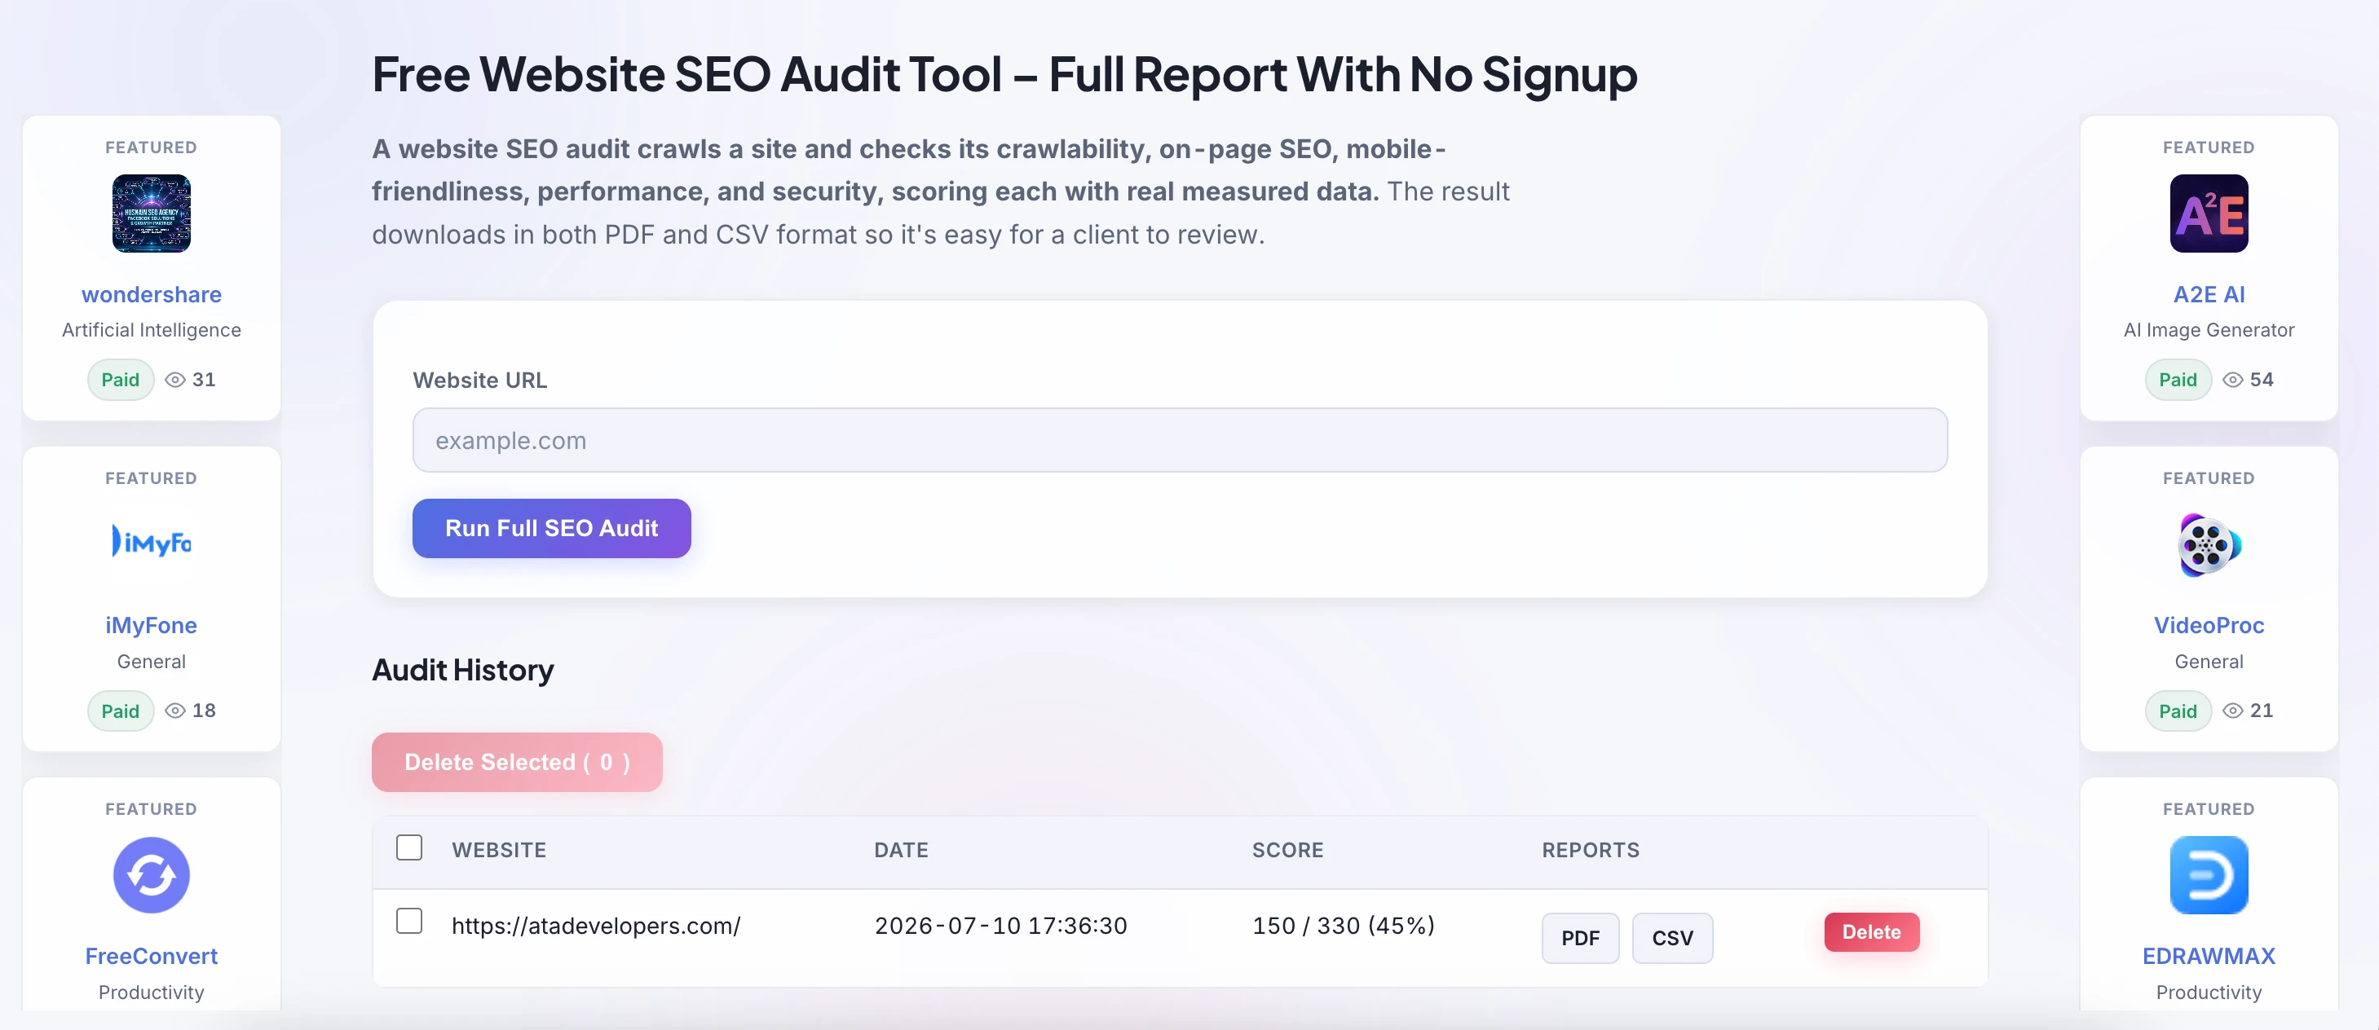Click the A2E AI logo
This screenshot has height=1030, width=2379.
point(2208,213)
